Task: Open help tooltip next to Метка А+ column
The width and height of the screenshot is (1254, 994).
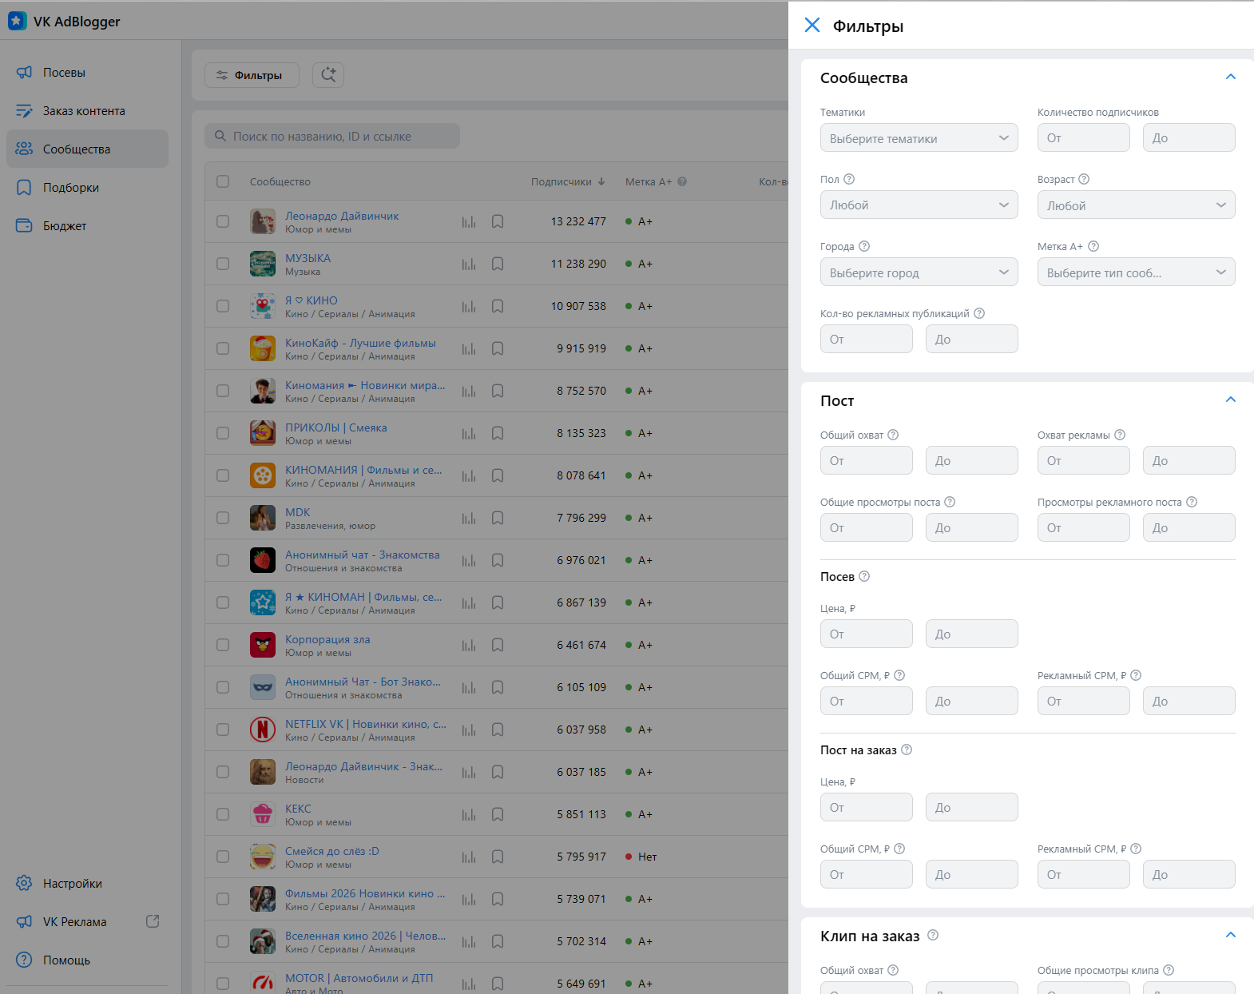Action: tap(682, 182)
